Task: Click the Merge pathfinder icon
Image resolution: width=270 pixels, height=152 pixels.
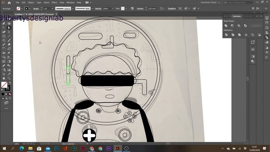Action: pos(239,35)
